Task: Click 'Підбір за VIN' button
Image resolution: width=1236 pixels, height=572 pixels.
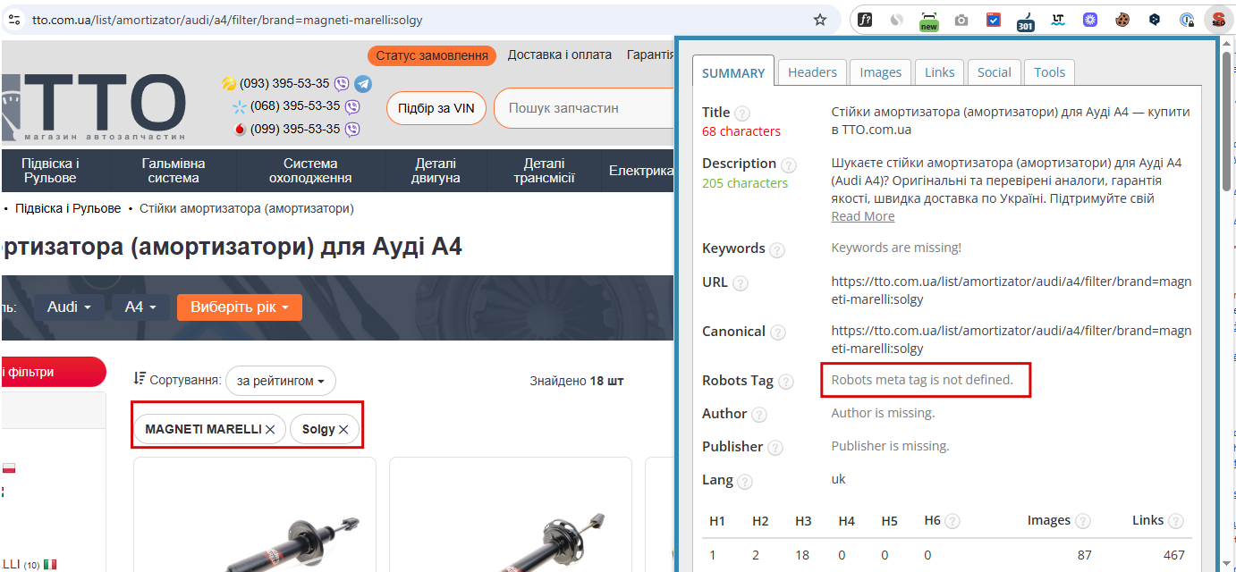Action: (436, 108)
